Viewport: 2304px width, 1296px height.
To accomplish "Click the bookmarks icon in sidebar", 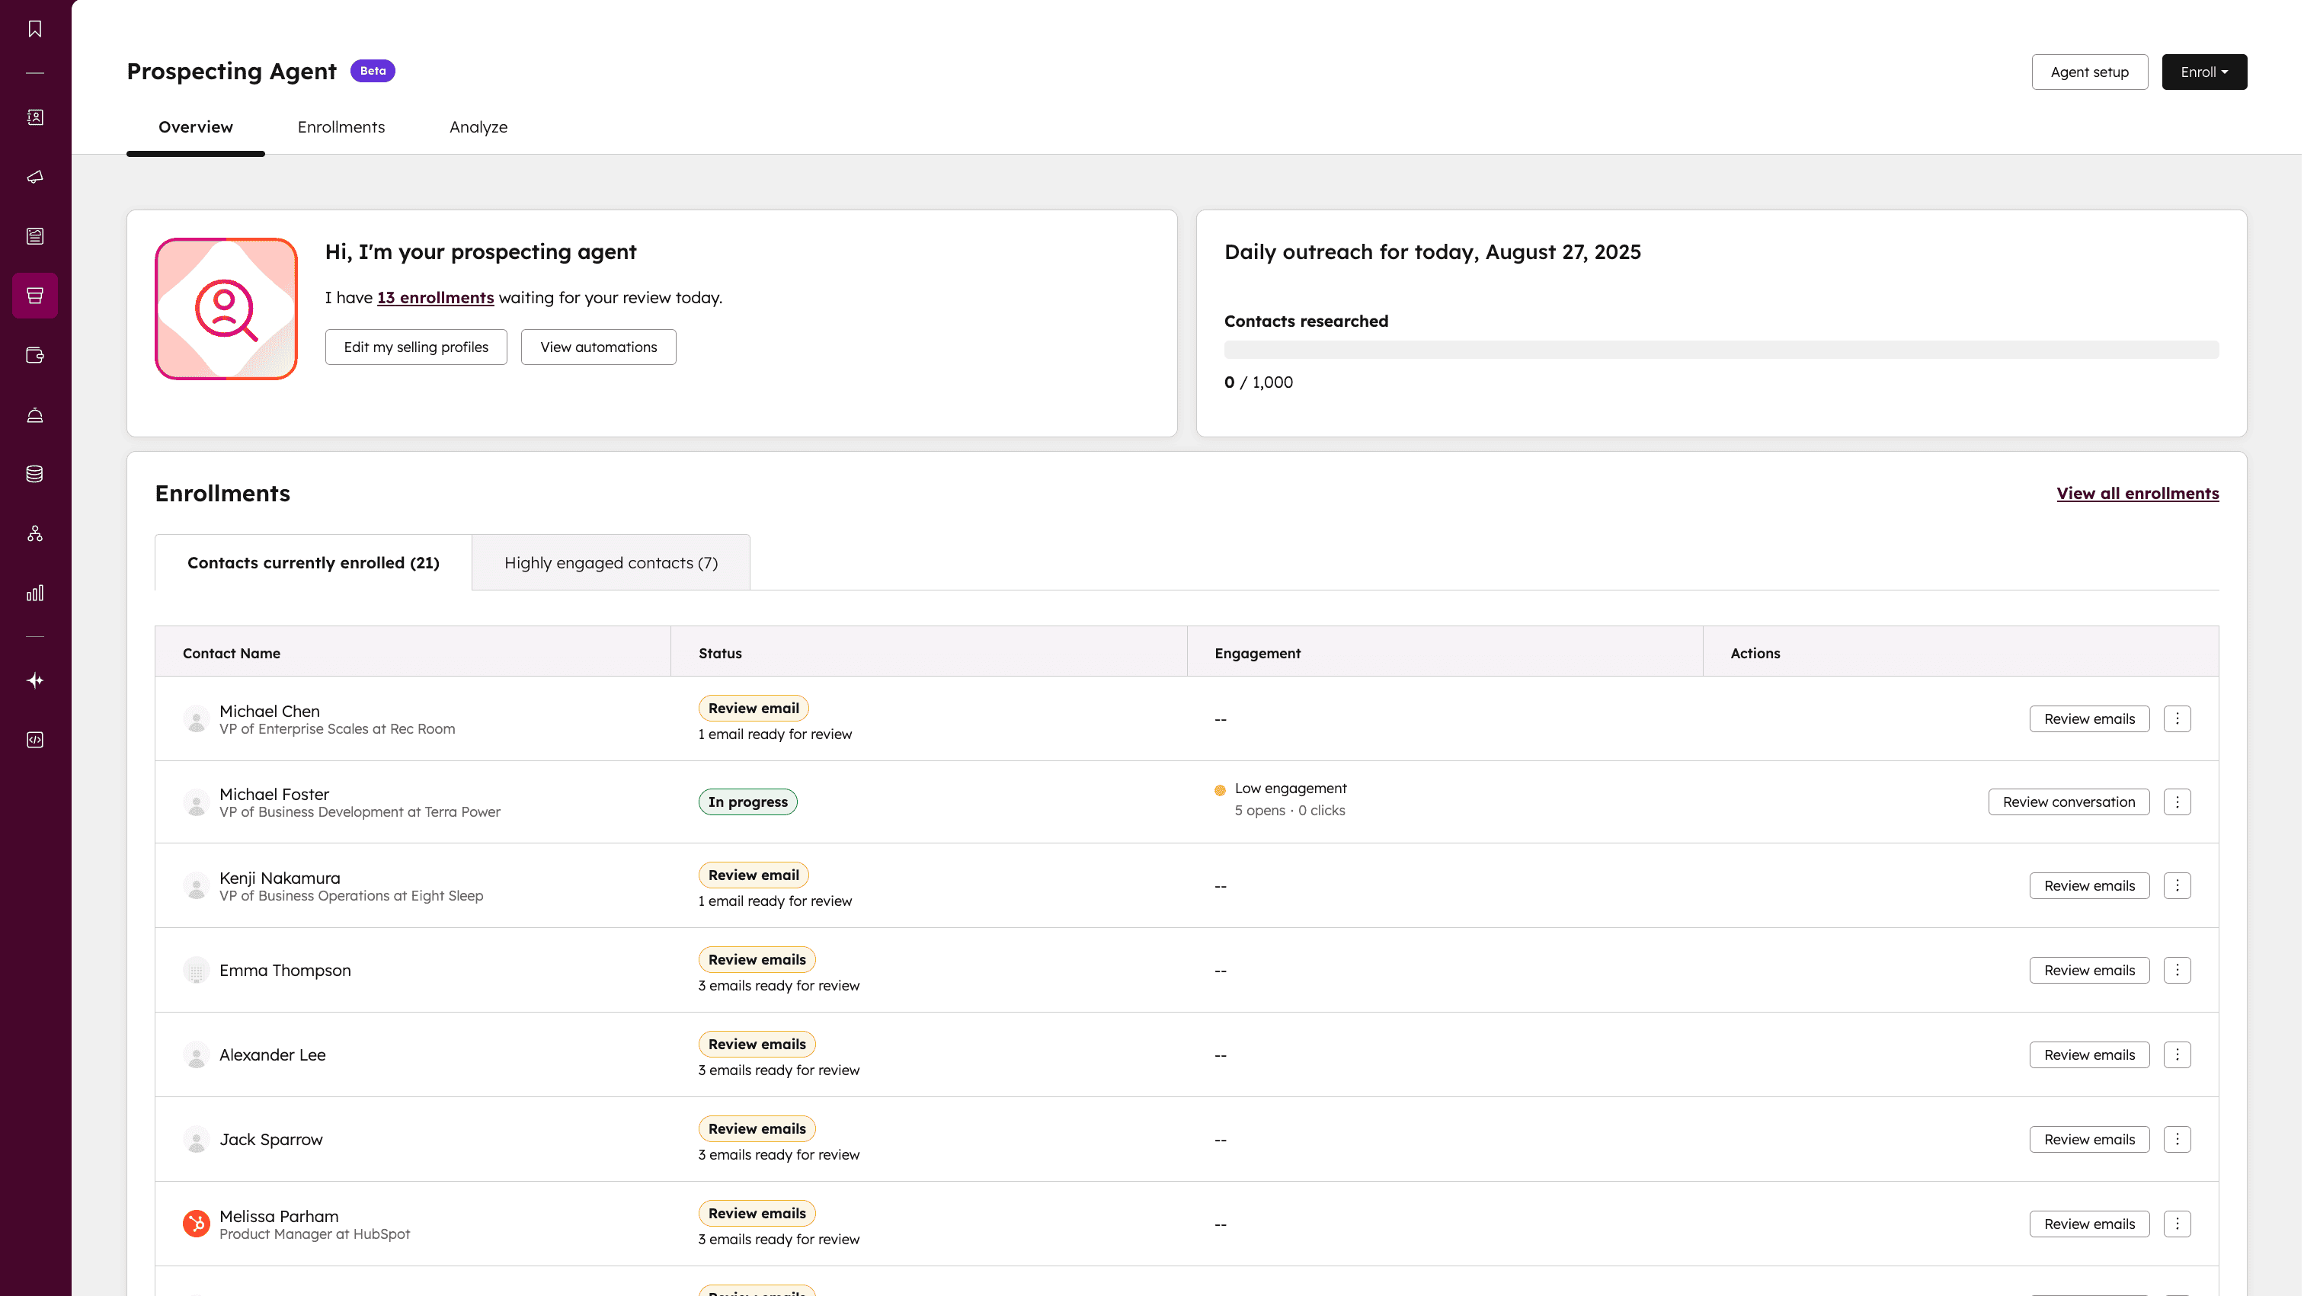I will [35, 29].
